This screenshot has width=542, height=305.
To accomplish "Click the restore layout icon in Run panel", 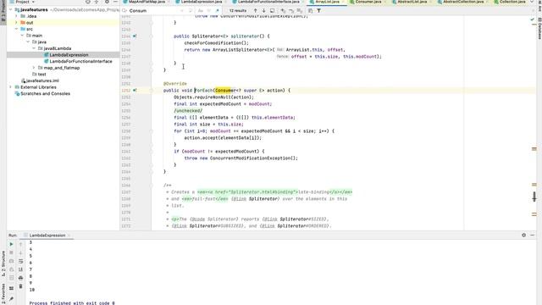I will click(11, 288).
